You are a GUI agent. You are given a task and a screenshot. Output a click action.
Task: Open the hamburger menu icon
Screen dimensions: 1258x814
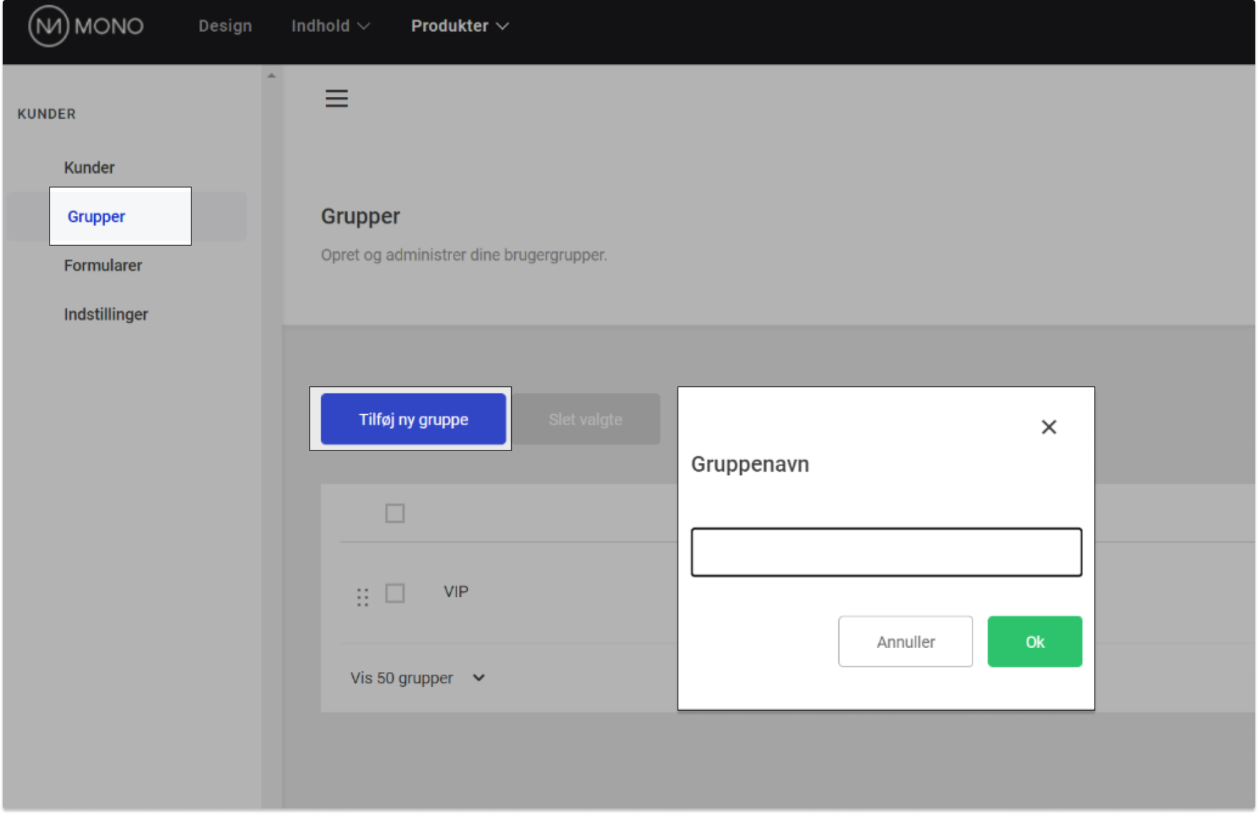click(x=336, y=99)
